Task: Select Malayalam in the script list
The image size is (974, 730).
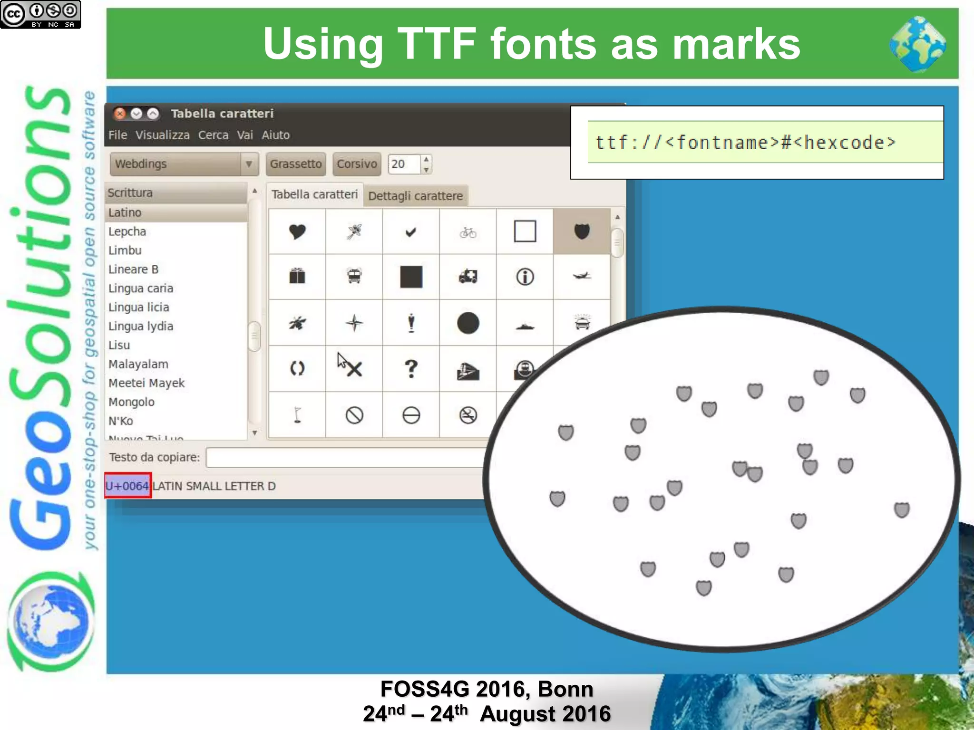Action: 138,364
